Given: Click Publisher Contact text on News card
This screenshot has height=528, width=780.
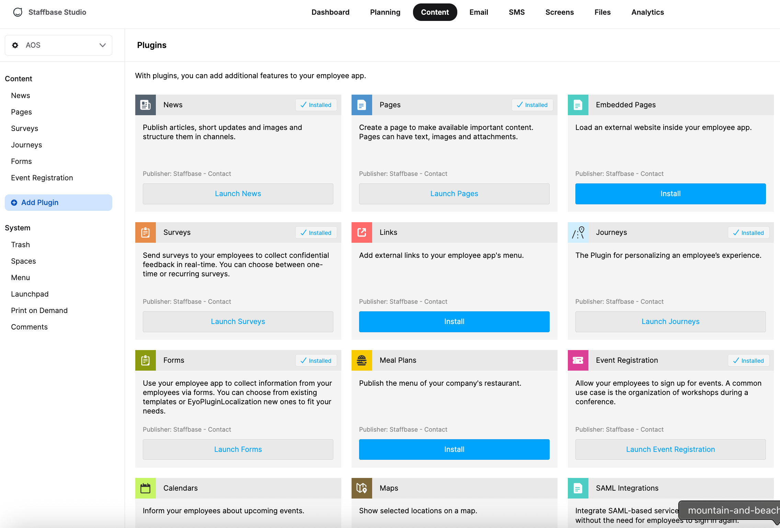Looking at the screenshot, I should [x=187, y=174].
